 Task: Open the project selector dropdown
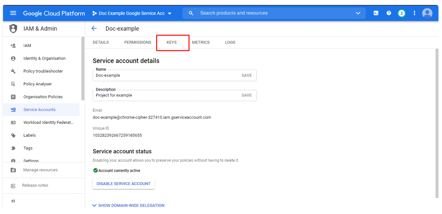click(x=132, y=13)
